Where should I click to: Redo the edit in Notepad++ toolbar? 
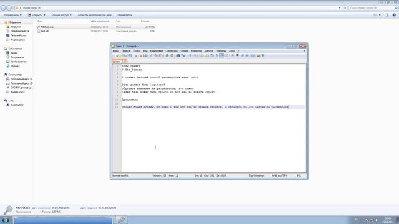172,55
